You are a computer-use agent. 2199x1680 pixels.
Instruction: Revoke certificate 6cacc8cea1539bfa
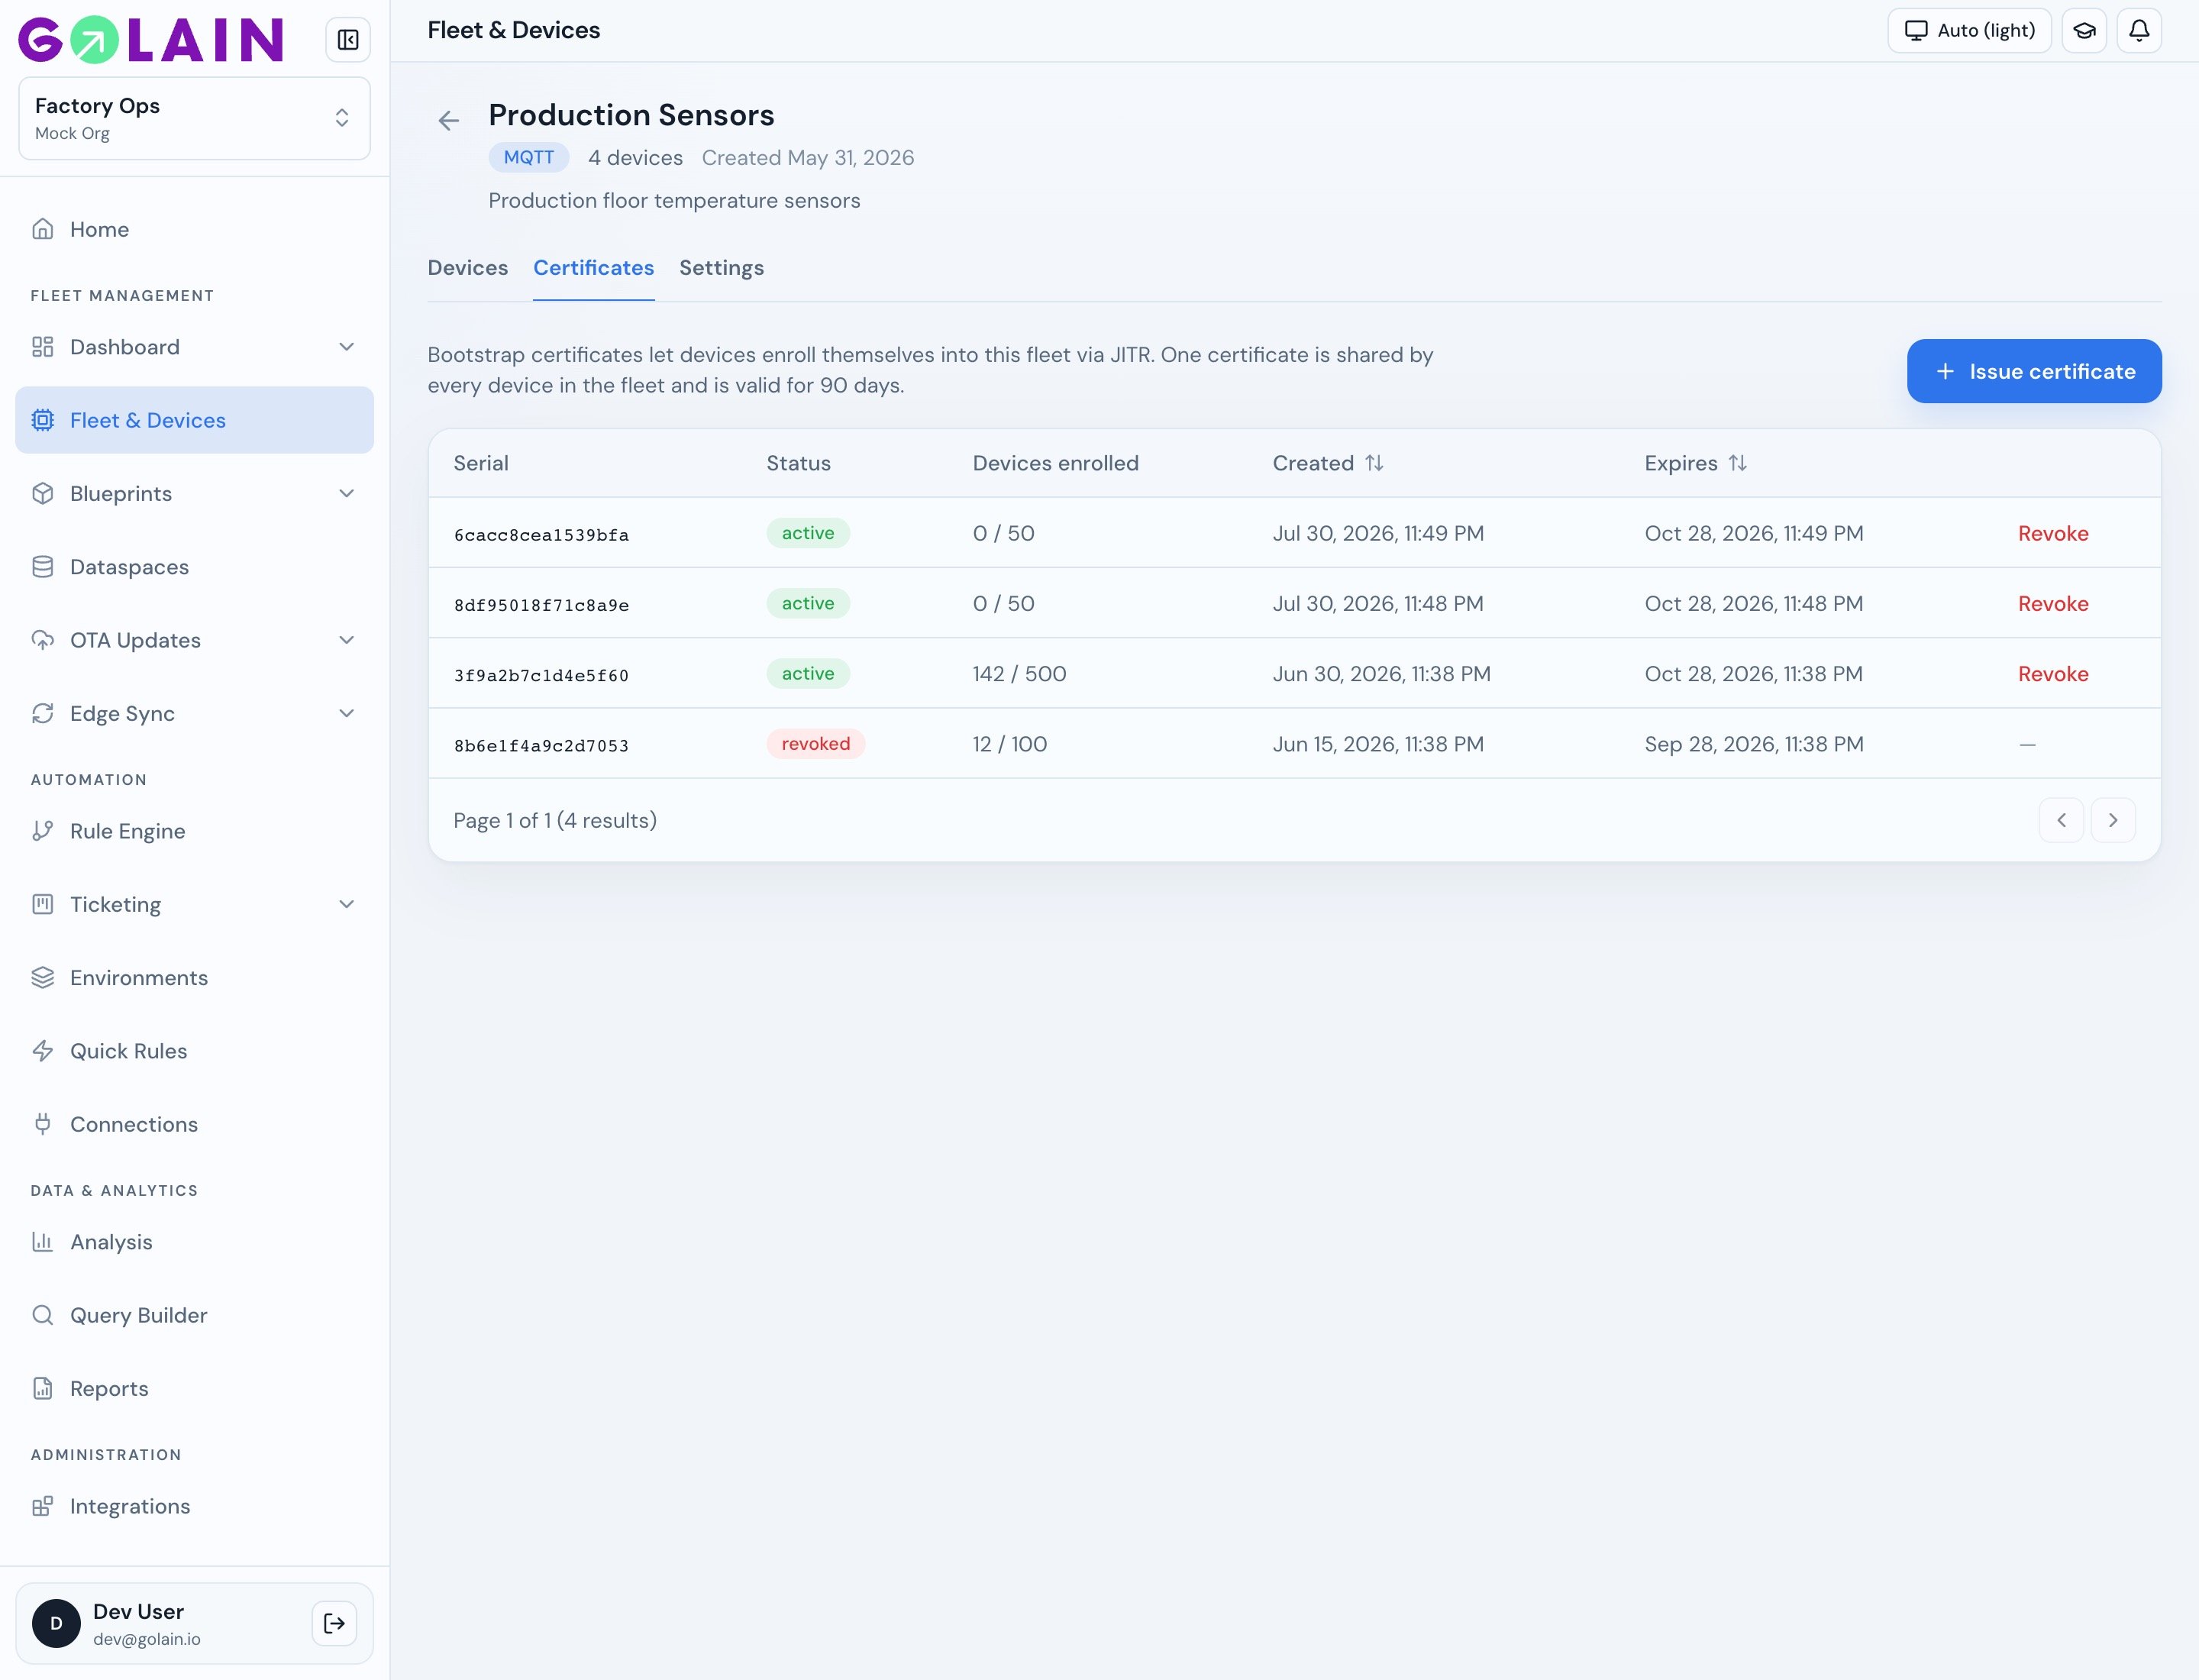pyautogui.click(x=2052, y=533)
